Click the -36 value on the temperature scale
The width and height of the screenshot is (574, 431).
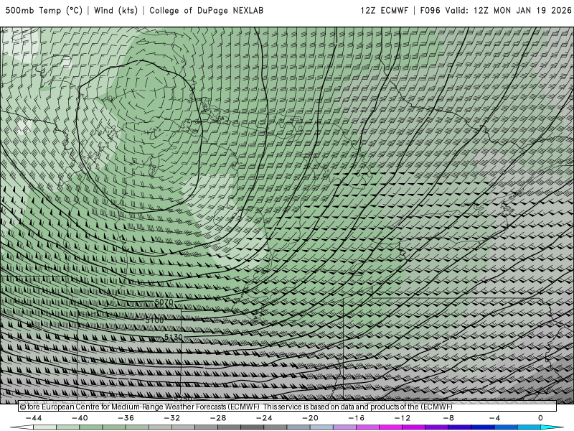(126, 418)
